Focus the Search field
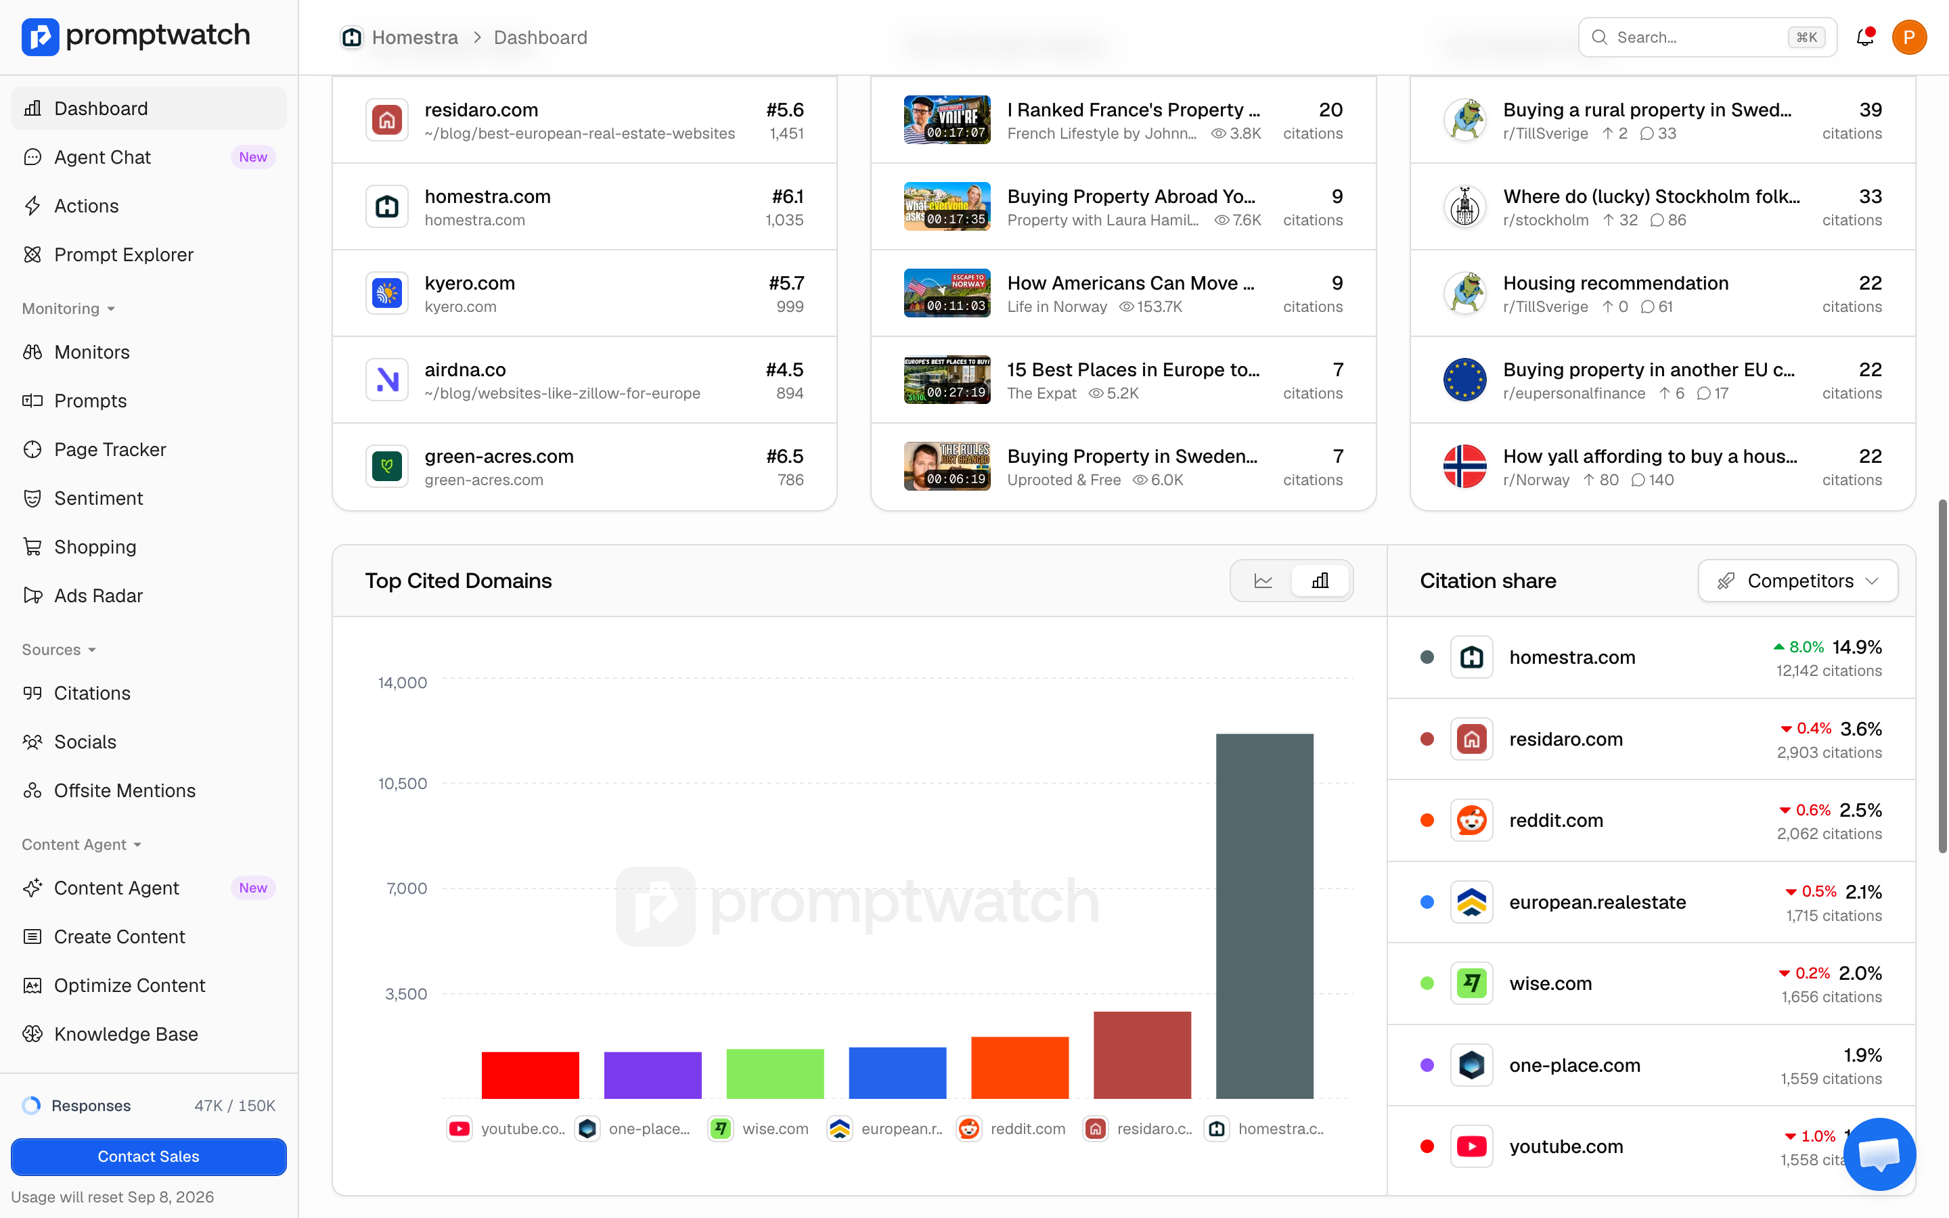The width and height of the screenshot is (1949, 1218). tap(1707, 37)
